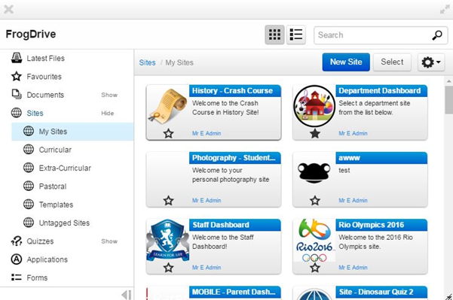This screenshot has width=453, height=300.
Task: Focus the Search input field
Action: point(372,35)
